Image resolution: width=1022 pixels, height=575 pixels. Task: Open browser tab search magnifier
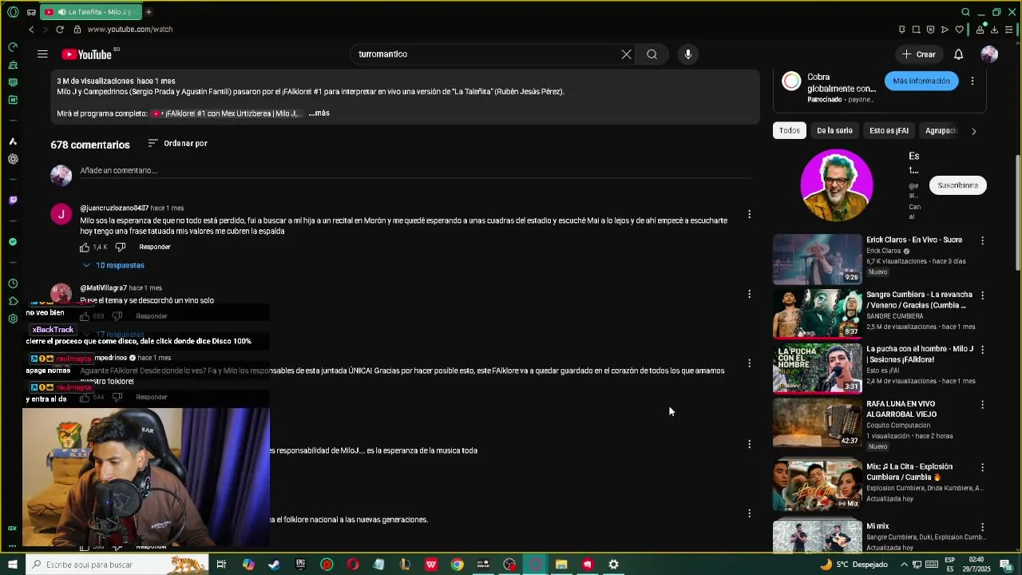pos(965,12)
